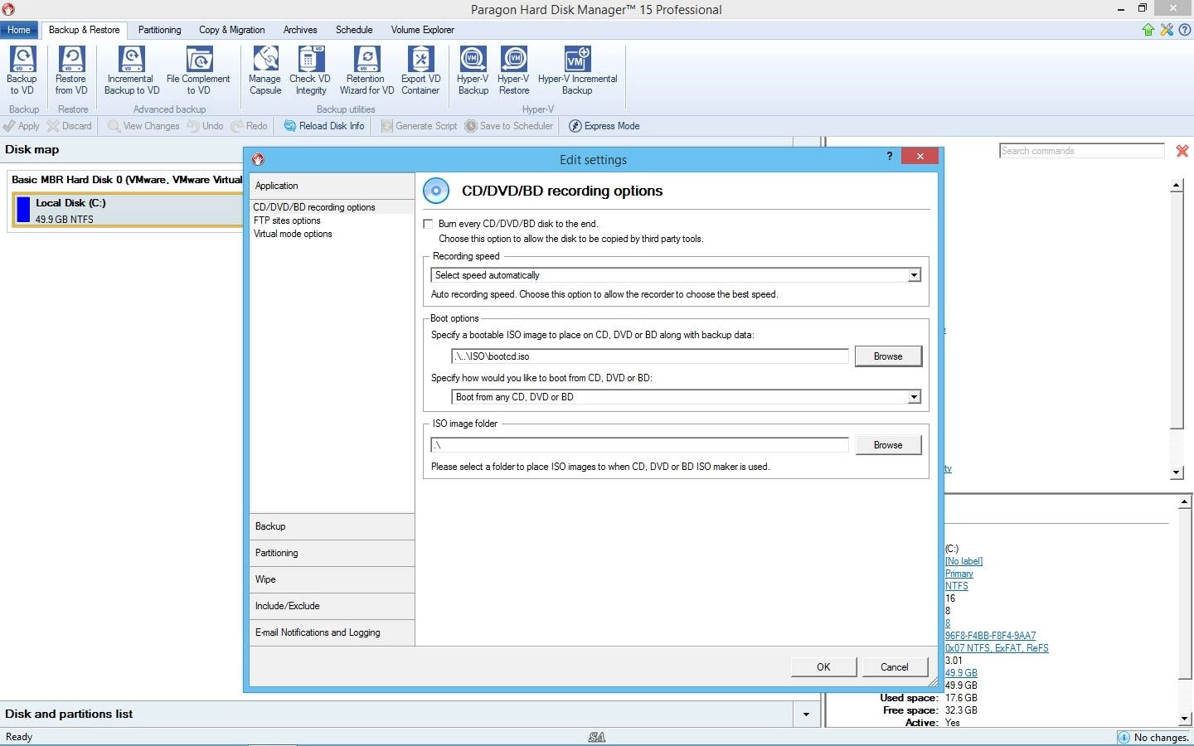The height and width of the screenshot is (746, 1194).
Task: Click Apply in the toolbar
Action: click(22, 126)
